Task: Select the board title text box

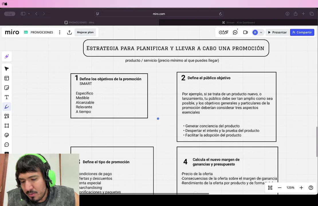Action: pos(176,48)
